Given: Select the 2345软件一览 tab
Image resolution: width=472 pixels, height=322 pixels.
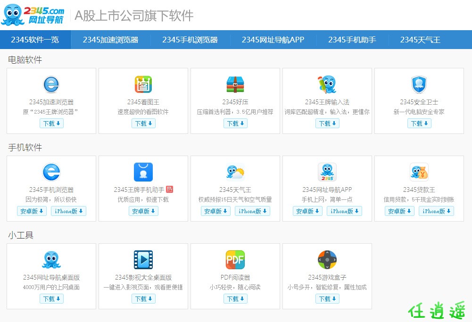Looking at the screenshot, I should 35,40.
